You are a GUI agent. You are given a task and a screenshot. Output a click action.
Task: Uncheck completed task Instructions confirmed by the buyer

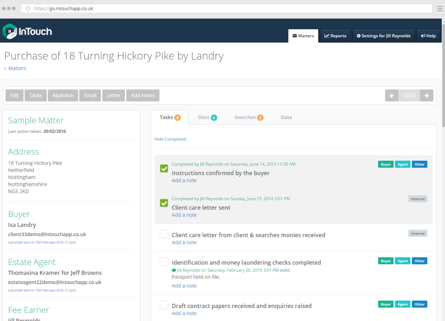[x=164, y=168]
